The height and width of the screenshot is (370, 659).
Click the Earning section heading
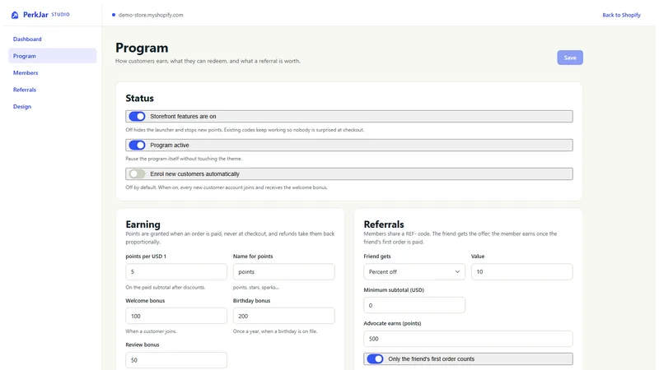pyautogui.click(x=143, y=224)
